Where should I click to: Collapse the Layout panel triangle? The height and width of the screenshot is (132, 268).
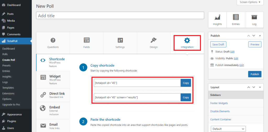260,87
